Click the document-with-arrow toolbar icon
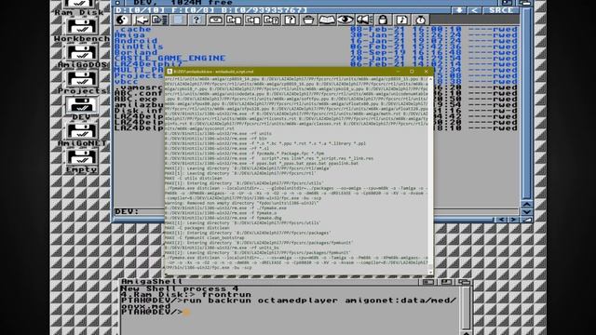 click(159, 20)
